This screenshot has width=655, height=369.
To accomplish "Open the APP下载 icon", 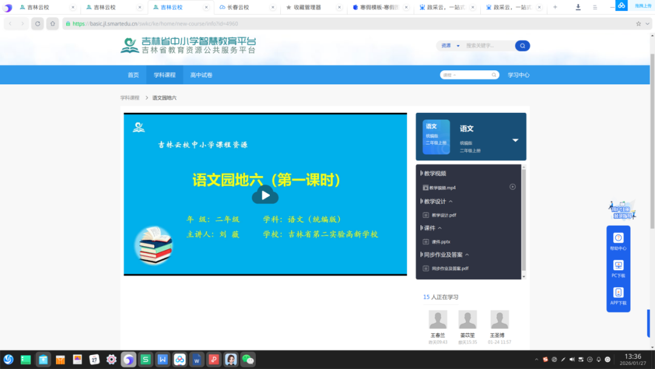I will point(618,296).
